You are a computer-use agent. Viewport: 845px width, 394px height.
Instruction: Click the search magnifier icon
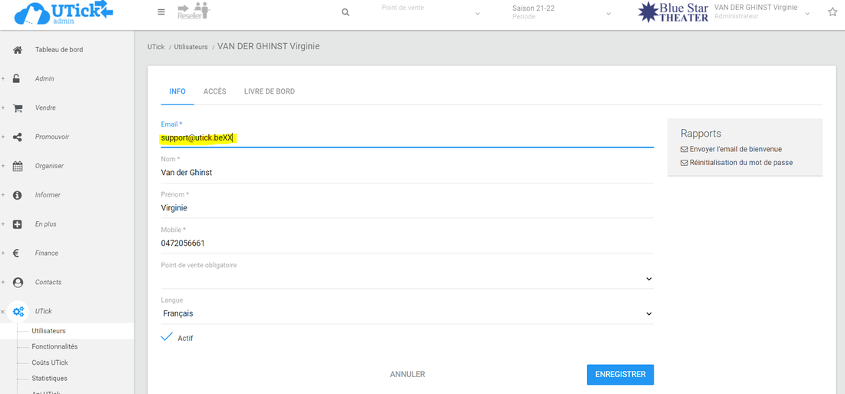pyautogui.click(x=345, y=12)
